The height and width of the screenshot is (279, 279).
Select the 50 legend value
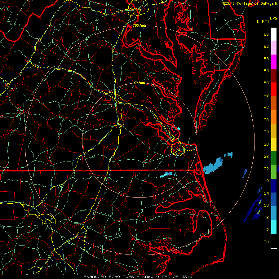point(266,83)
